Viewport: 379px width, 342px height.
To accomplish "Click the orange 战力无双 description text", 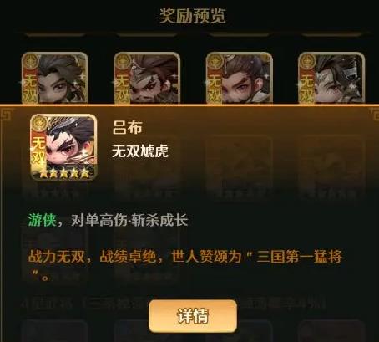I will (57, 257).
